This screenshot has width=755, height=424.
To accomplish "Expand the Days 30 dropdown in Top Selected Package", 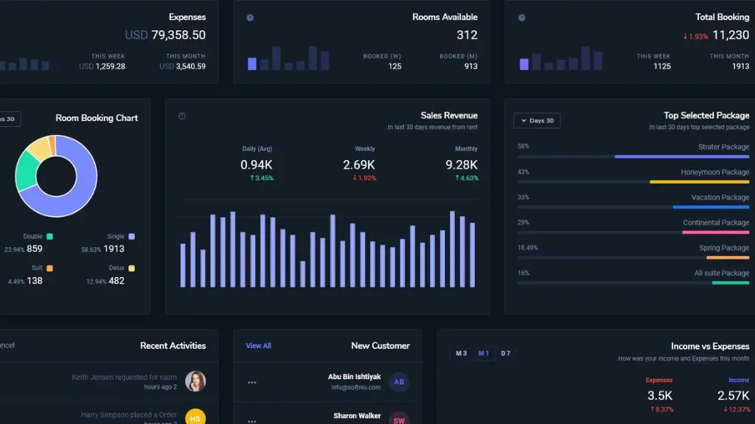I will coord(537,121).
